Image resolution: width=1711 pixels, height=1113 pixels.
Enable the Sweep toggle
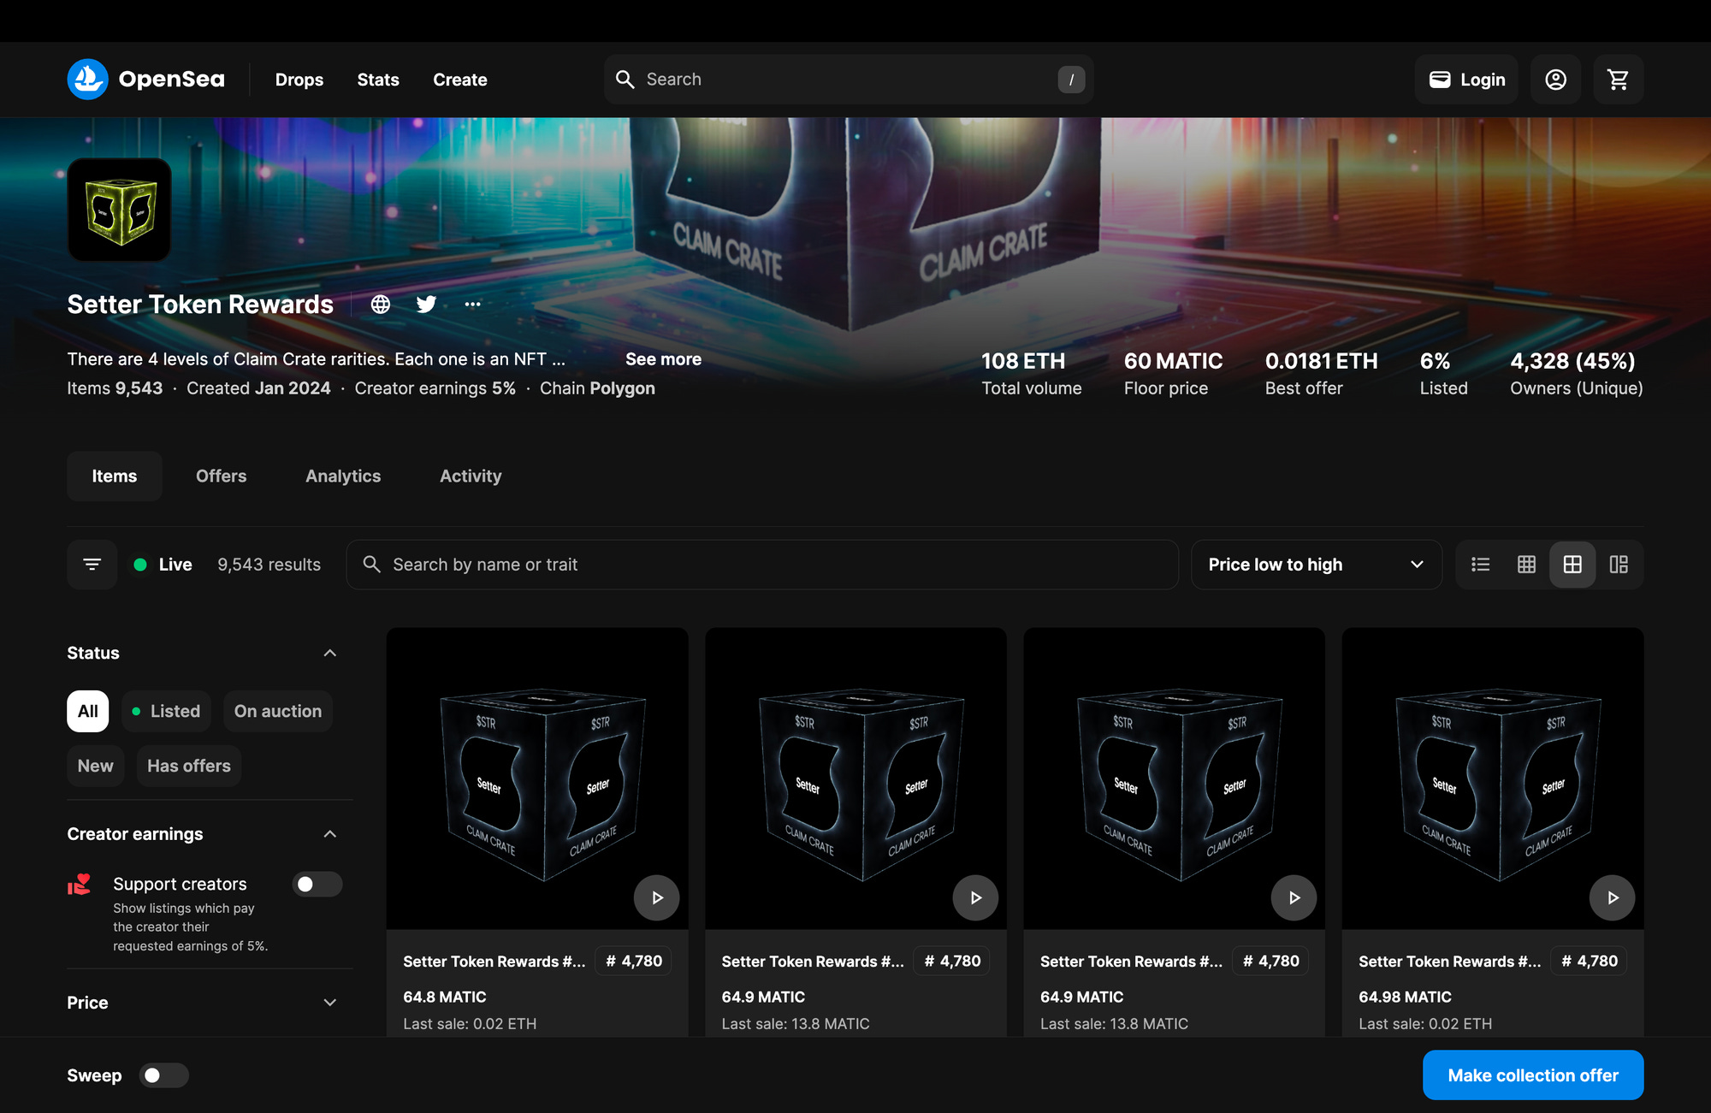(163, 1075)
